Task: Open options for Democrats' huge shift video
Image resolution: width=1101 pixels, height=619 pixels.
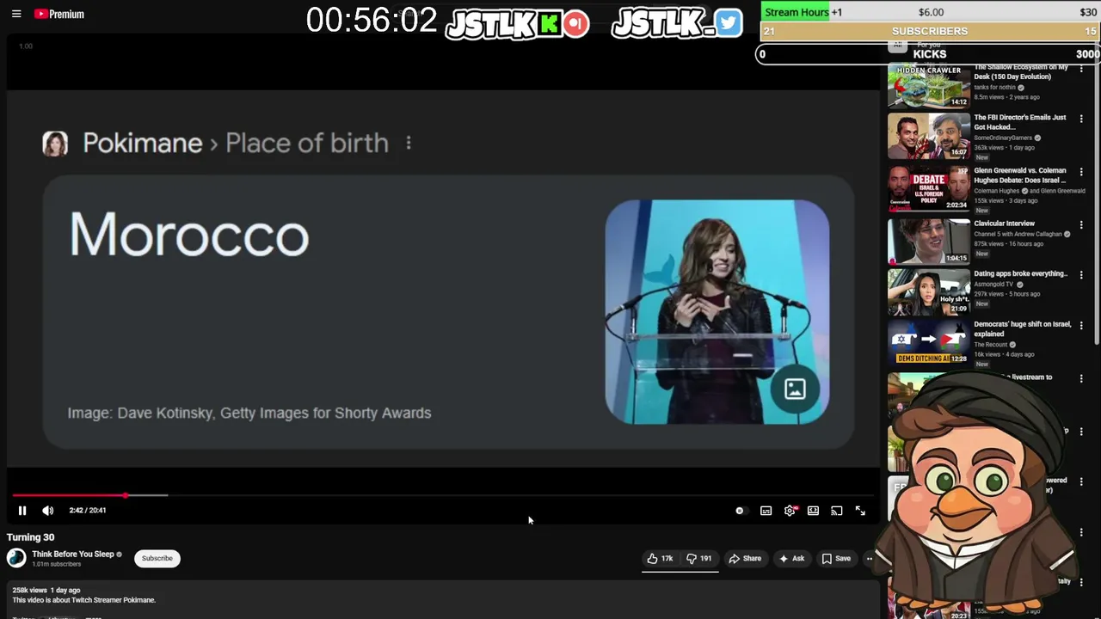Action: point(1081,326)
